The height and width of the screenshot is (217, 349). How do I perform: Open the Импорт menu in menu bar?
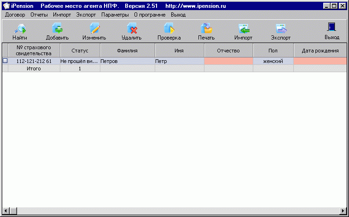click(x=62, y=15)
